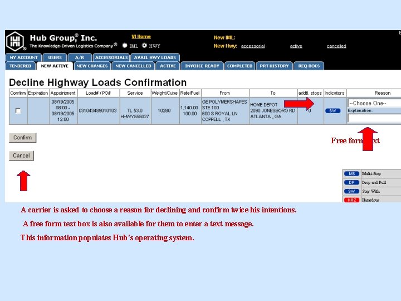Click the Load# / PO# column header
Viewport: 401px width, 301px height.
(99, 93)
